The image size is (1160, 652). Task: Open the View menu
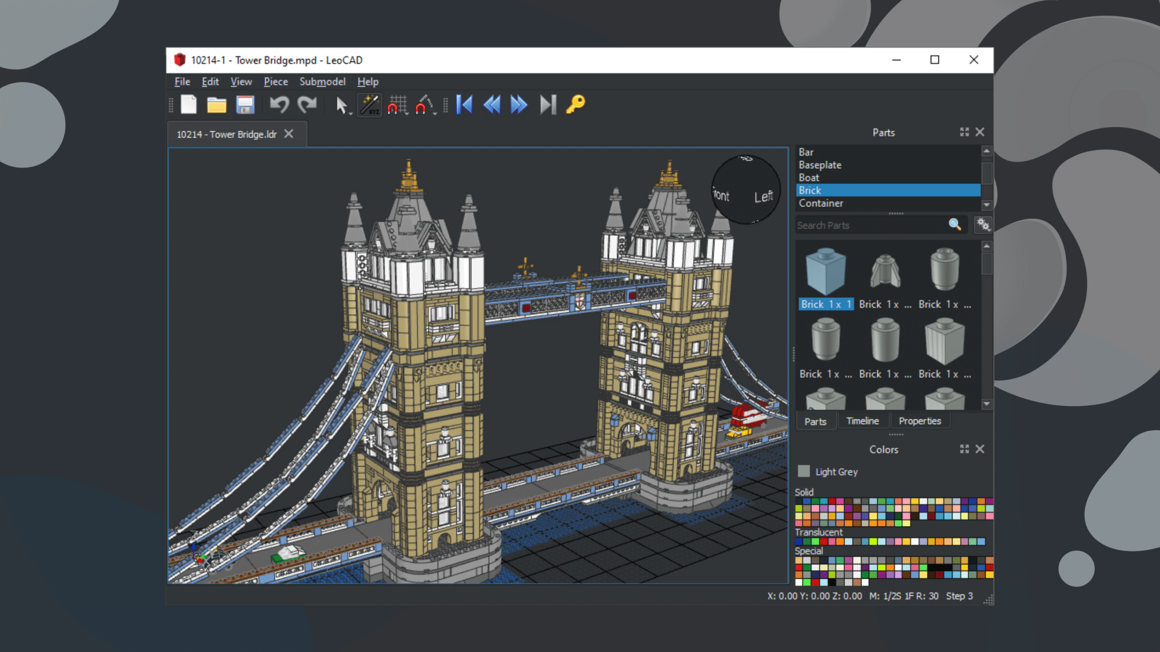(241, 81)
